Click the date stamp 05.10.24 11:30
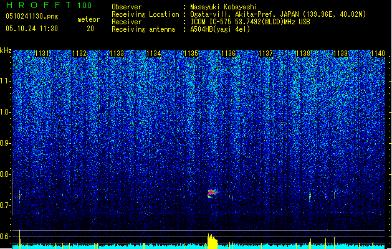Screen dimensions: 392x249 tap(32, 29)
